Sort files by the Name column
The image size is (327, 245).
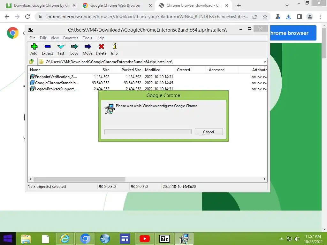(x=53, y=70)
